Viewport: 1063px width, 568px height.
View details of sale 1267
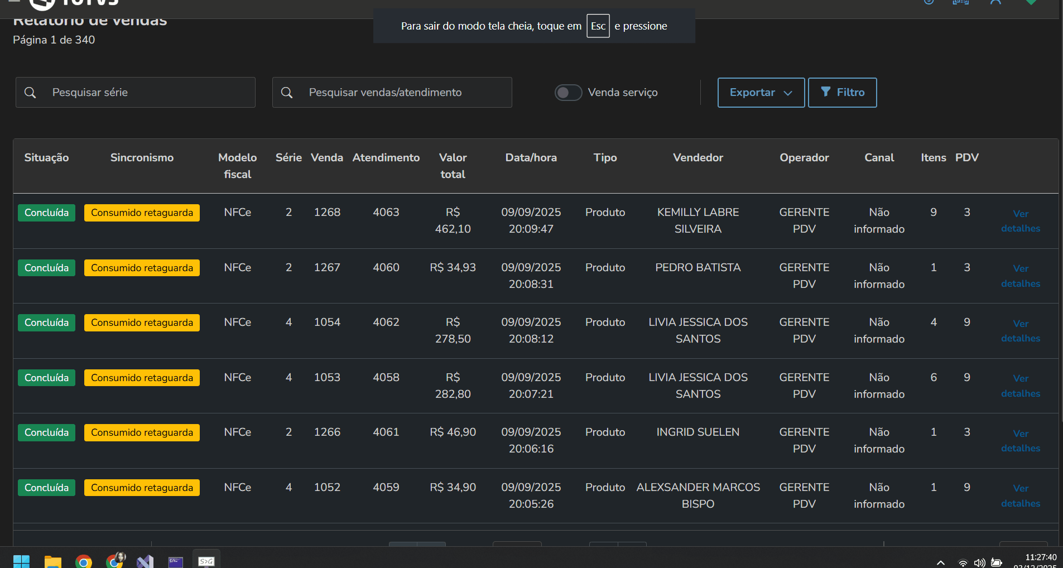coord(1021,276)
